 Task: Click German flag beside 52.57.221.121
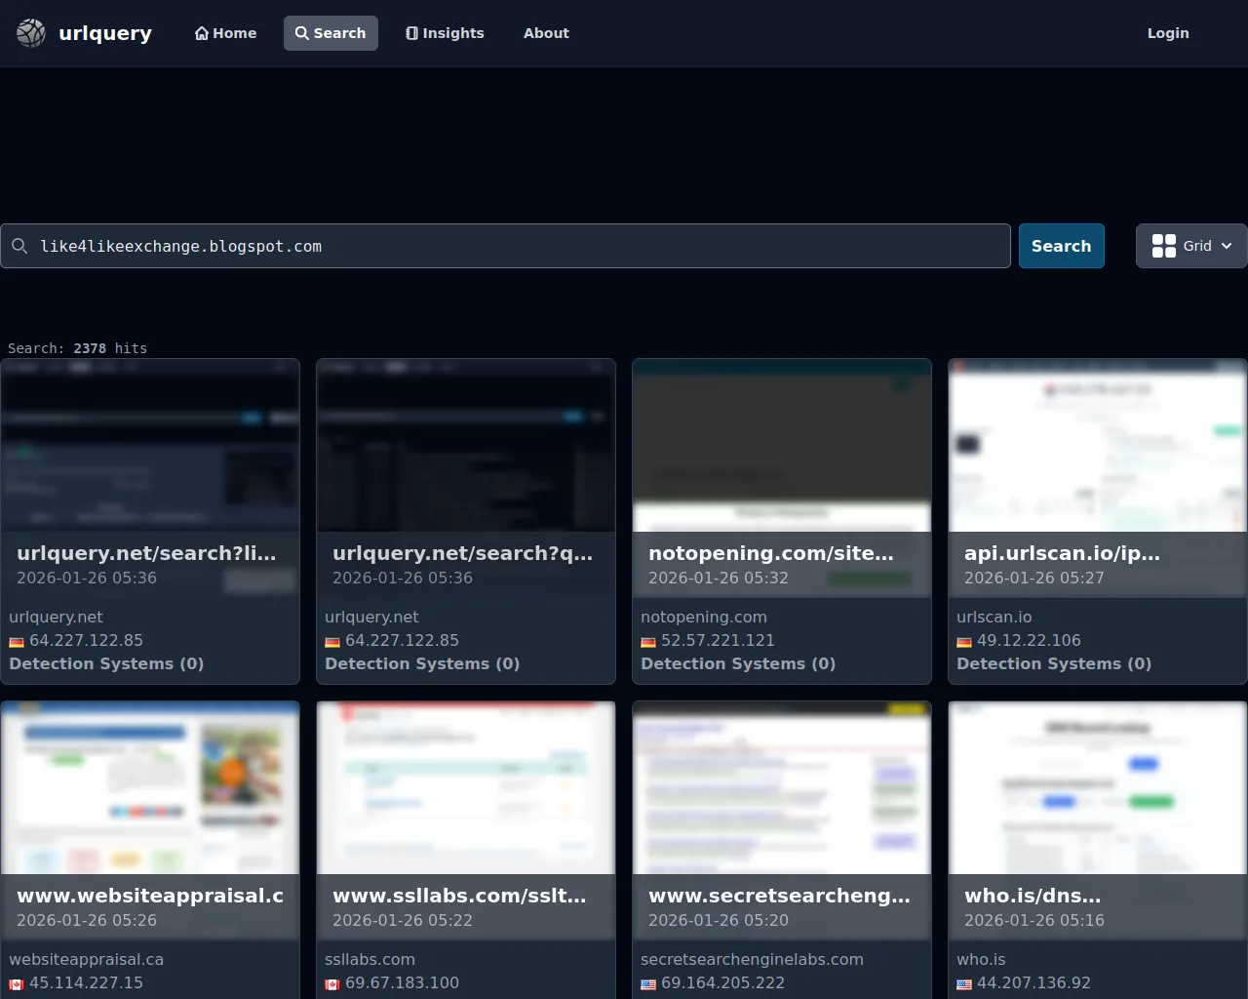coord(648,642)
